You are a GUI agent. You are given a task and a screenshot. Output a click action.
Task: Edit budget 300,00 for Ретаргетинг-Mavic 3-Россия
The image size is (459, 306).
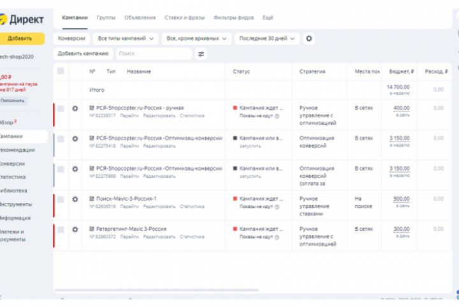point(402,229)
